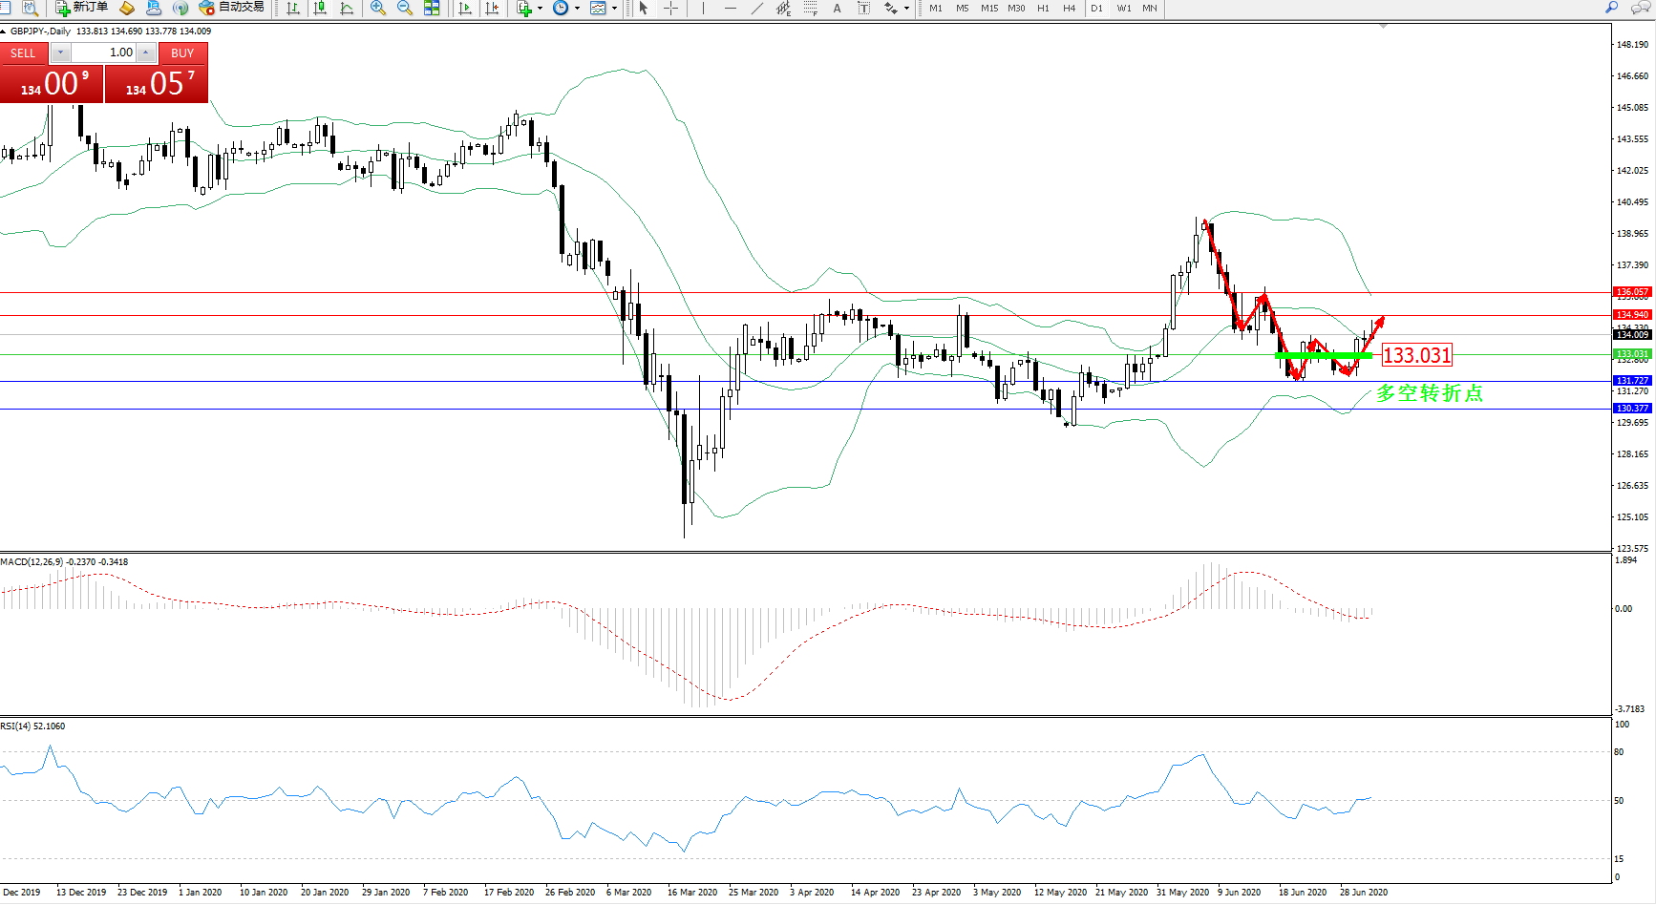Switch chart to candlestick display
The width and height of the screenshot is (1656, 905).
[320, 8]
